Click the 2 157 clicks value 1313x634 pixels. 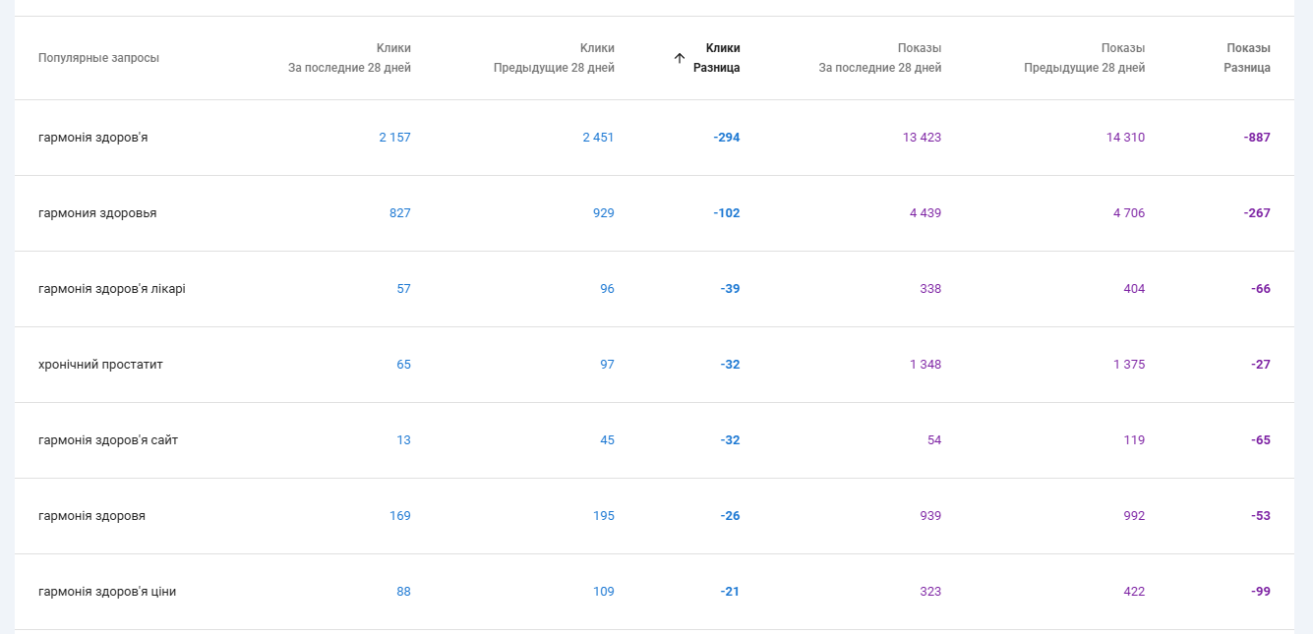394,138
